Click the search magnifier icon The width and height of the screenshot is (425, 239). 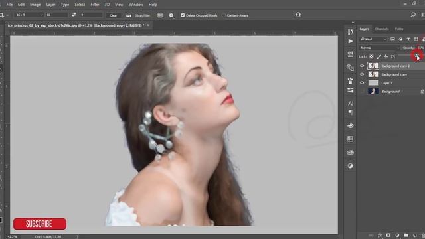point(413,15)
